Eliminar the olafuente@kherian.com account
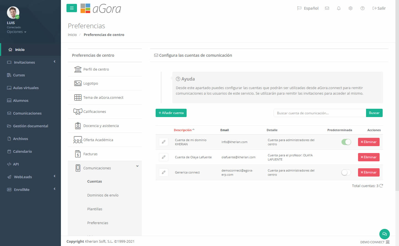 click(369, 157)
